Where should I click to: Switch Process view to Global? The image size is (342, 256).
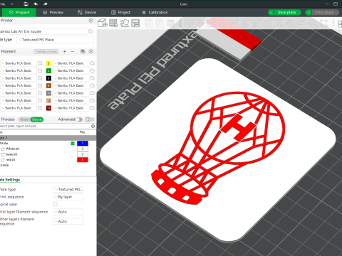[25, 119]
